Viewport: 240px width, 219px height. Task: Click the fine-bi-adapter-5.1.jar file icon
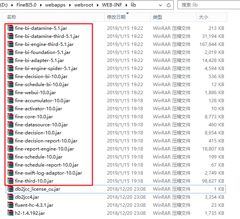pyautogui.click(x=10, y=60)
